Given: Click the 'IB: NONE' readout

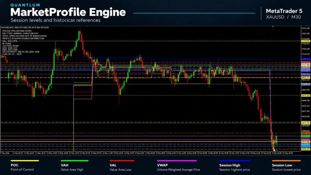Looking at the screenshot, I should 7,43.
